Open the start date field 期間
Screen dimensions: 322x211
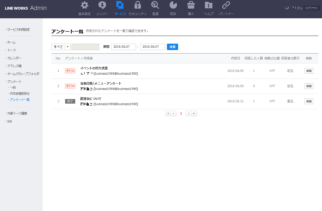click(x=123, y=47)
